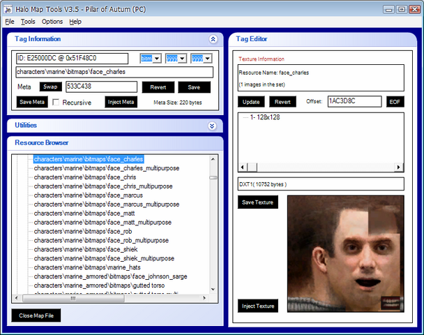The height and width of the screenshot is (335, 424).
Task: Click image list scroll left arrow
Action: coord(242,167)
